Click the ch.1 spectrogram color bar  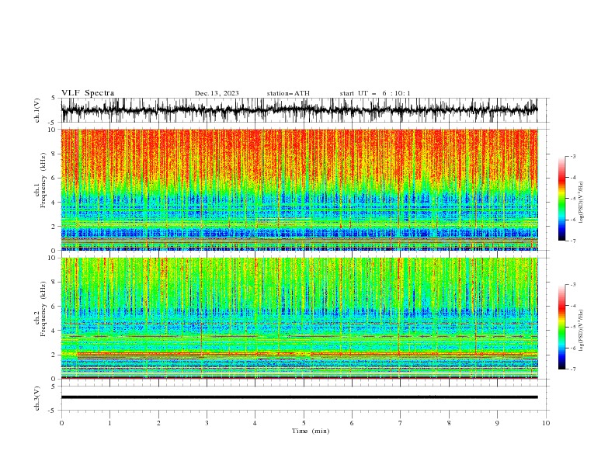[561, 199]
